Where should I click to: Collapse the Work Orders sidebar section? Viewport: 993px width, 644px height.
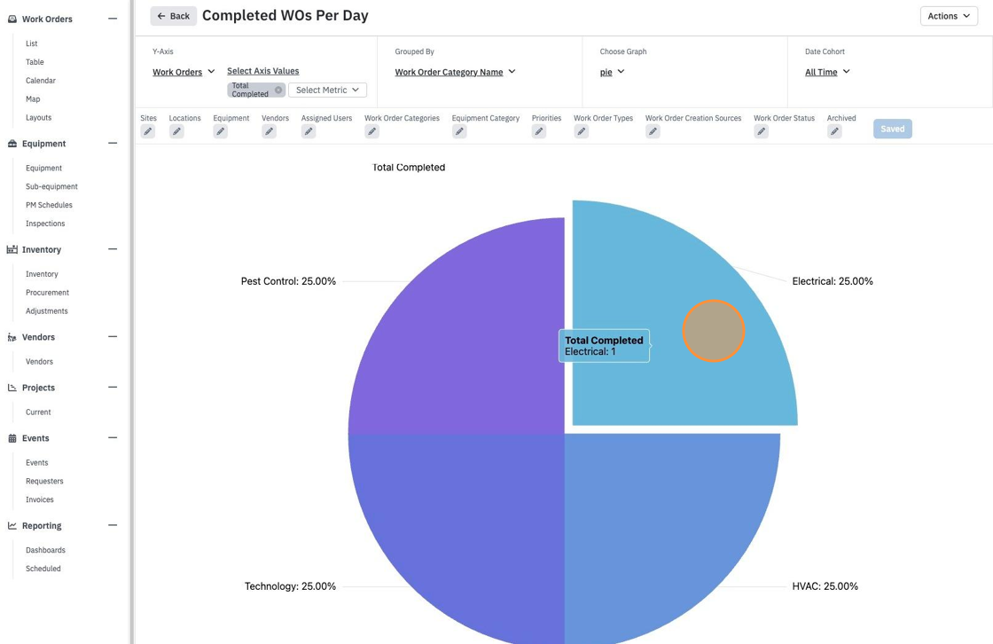[113, 19]
